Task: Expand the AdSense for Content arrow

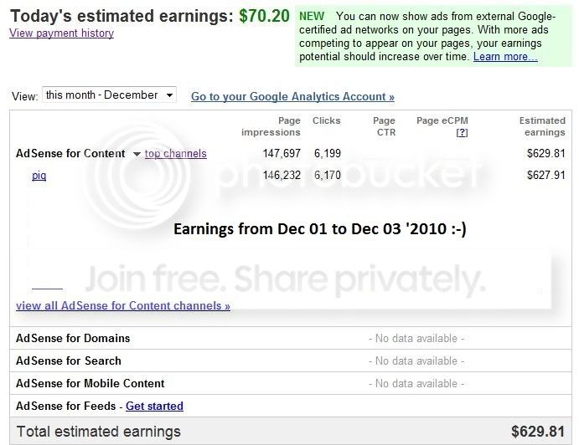Action: [136, 154]
